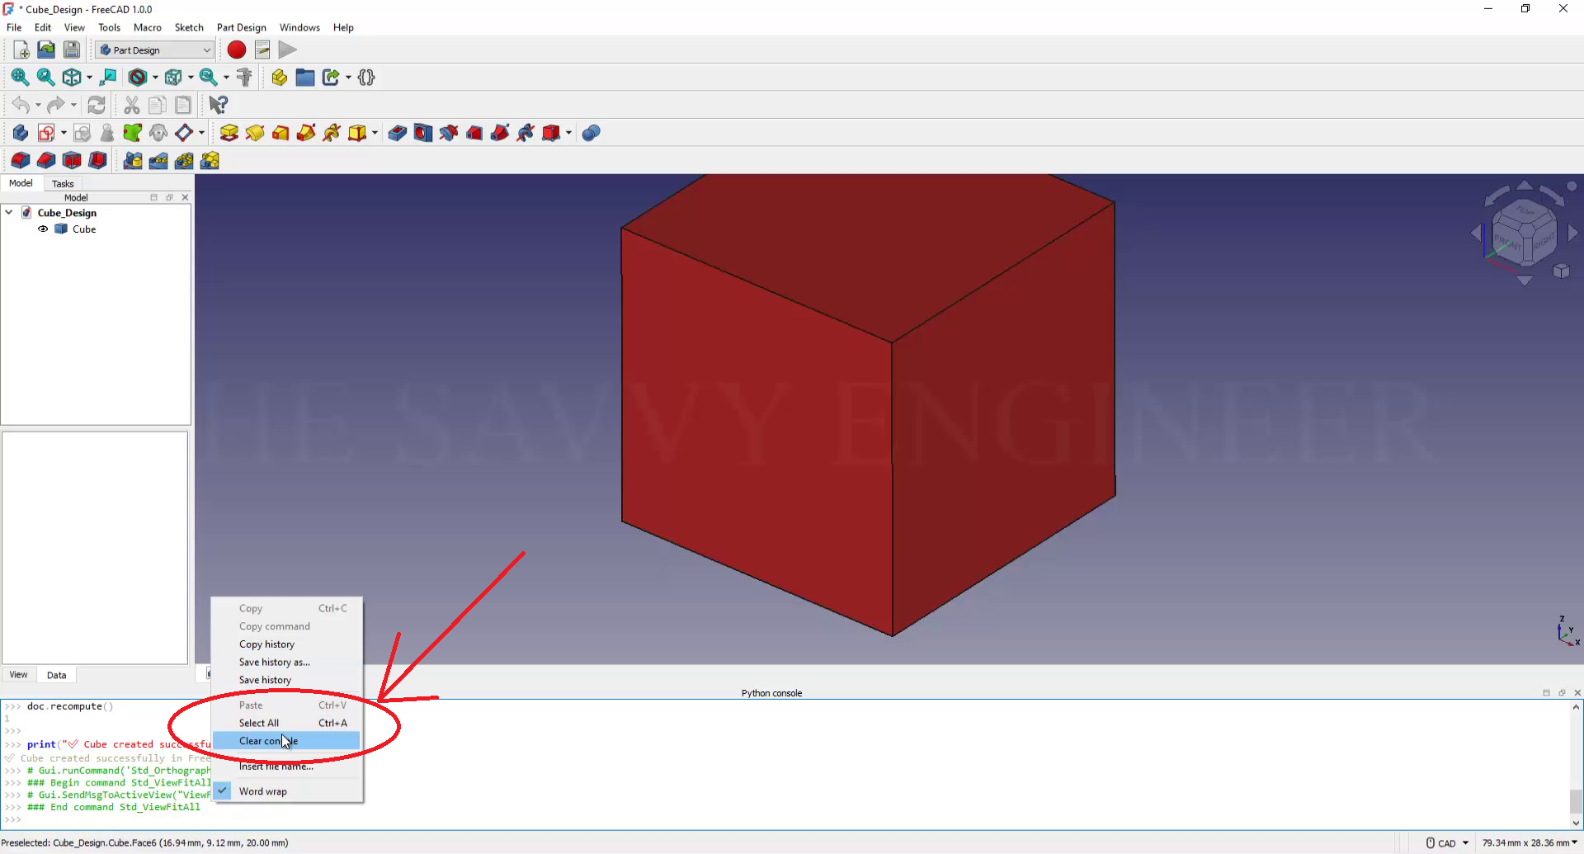
Task: Select Clear console from context menu
Action: point(268,741)
